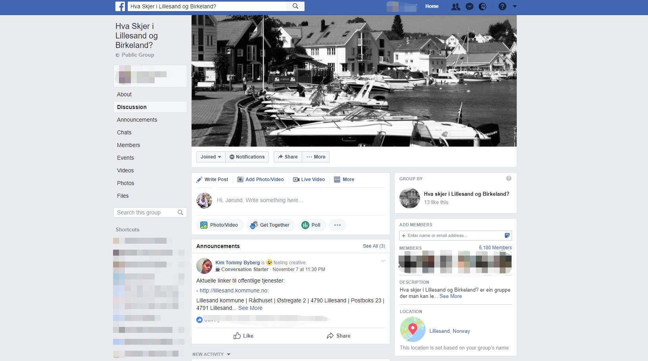This screenshot has width=648, height=361.
Task: Click the Live Video camera option
Action: coord(309,180)
